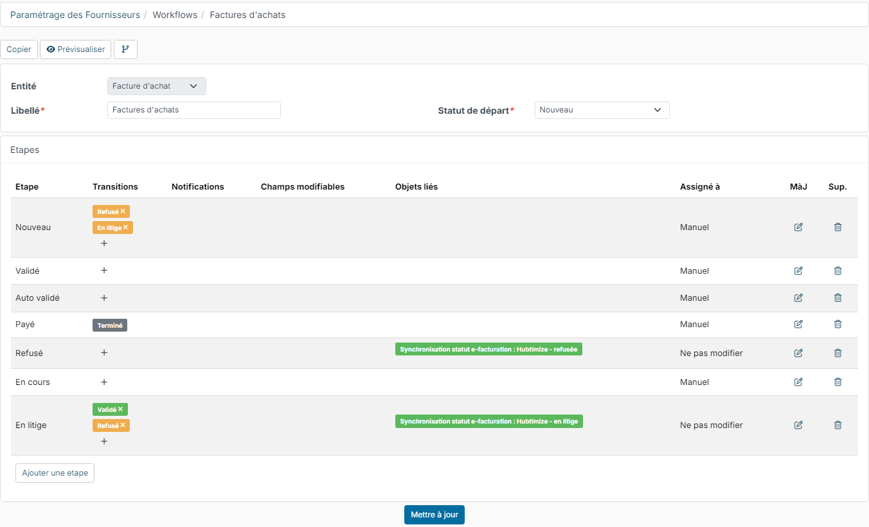Delete the Refusé step

tap(838, 353)
